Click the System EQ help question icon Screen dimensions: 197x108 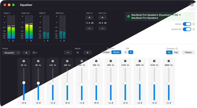tap(194, 29)
